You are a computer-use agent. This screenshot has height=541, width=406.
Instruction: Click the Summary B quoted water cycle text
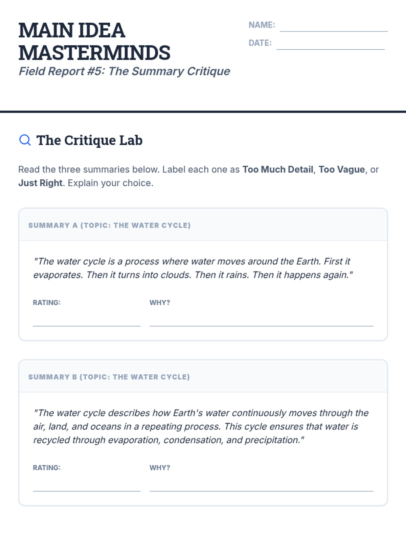(x=201, y=426)
